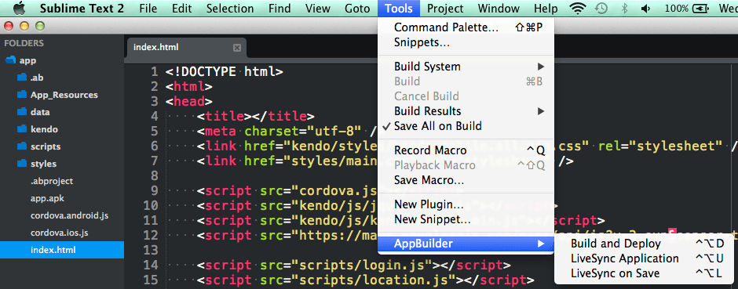Open the Window menu
This screenshot has height=289, width=738.
(x=499, y=9)
